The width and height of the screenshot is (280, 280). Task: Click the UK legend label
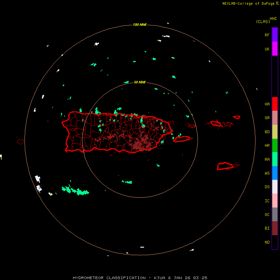click(x=267, y=49)
